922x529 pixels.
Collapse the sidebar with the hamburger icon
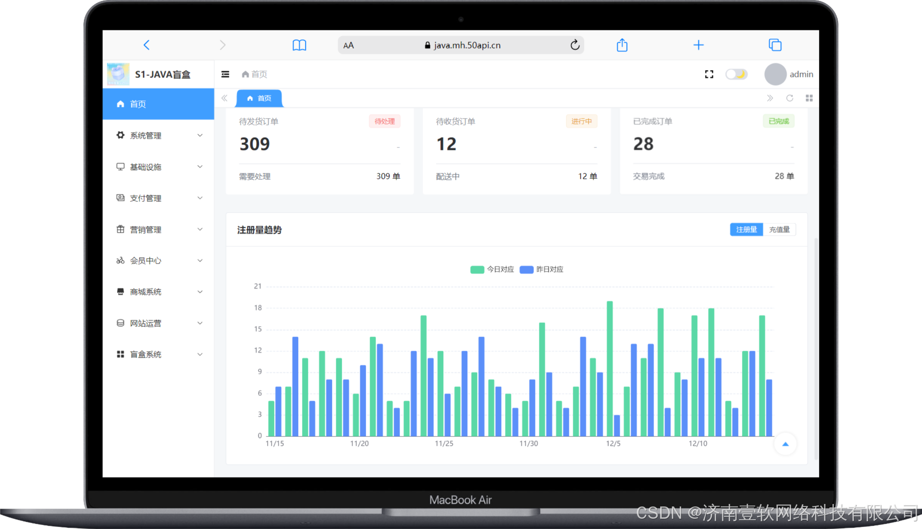point(225,74)
